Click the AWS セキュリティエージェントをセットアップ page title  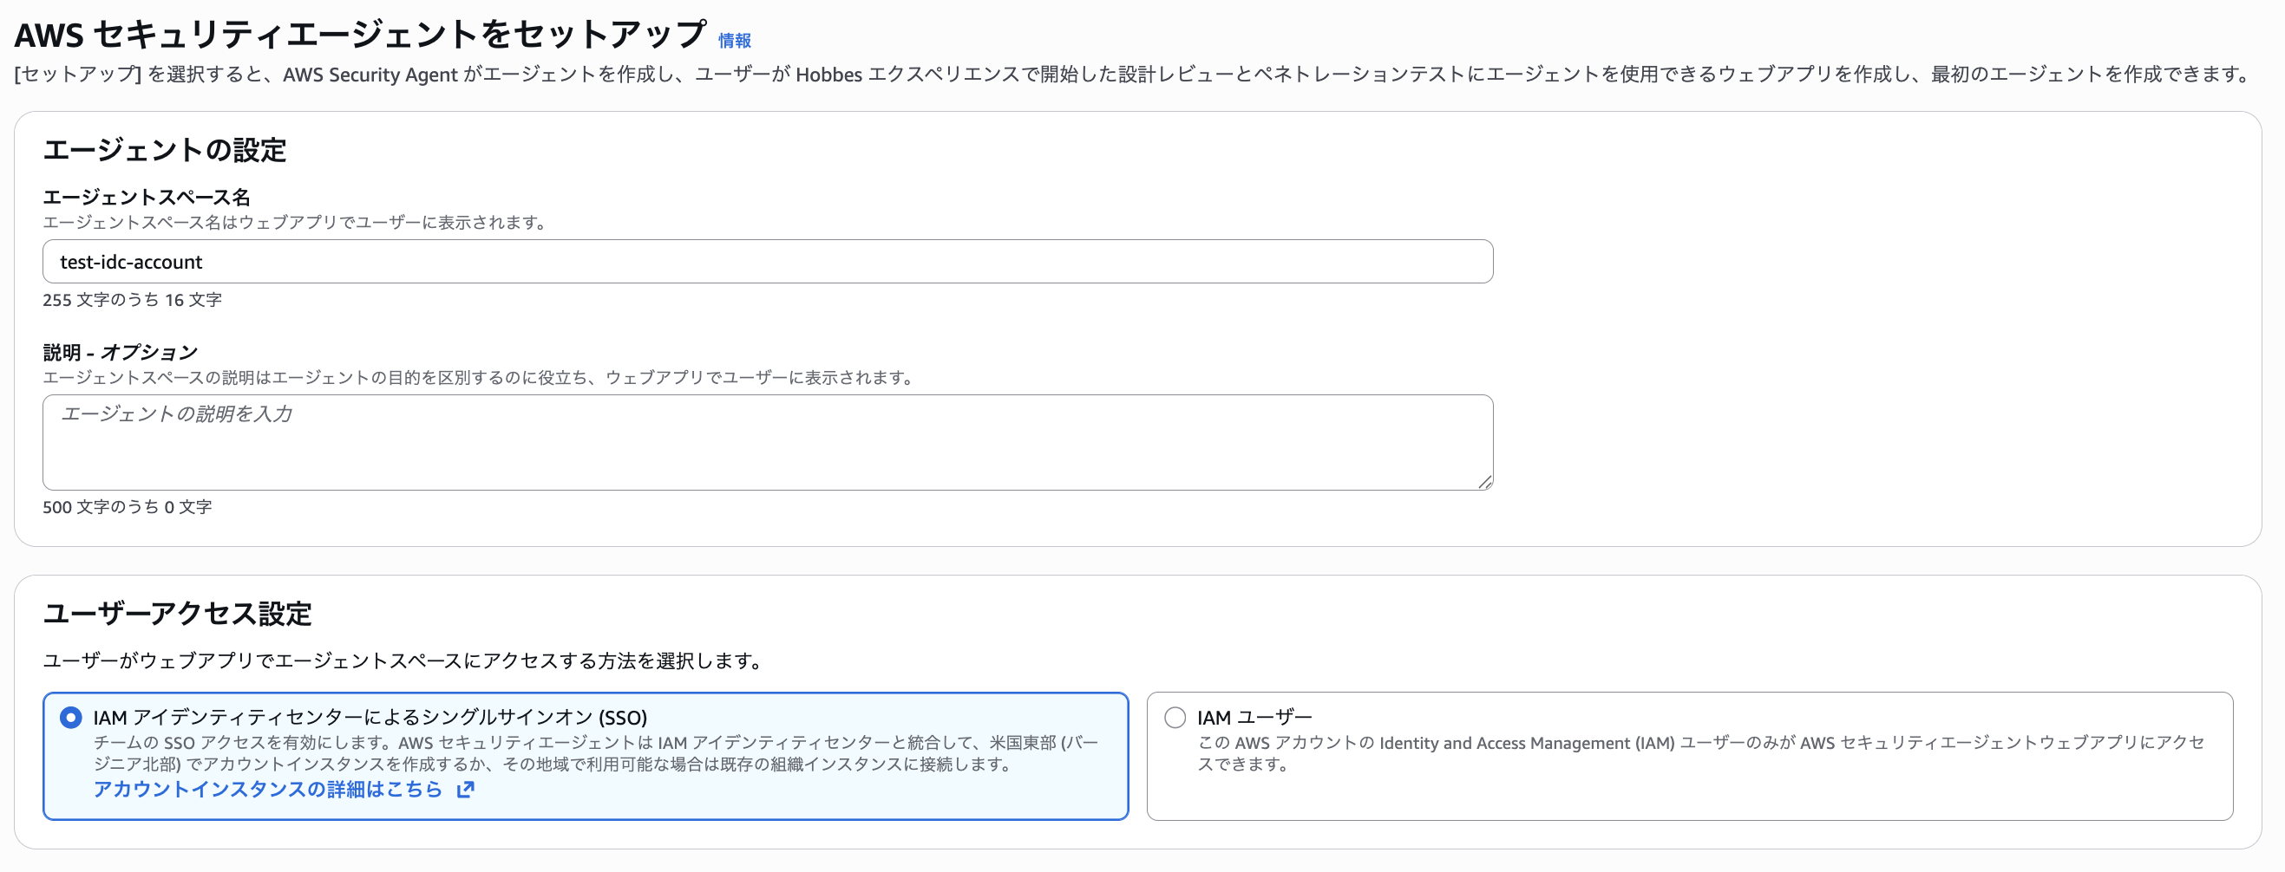(360, 36)
